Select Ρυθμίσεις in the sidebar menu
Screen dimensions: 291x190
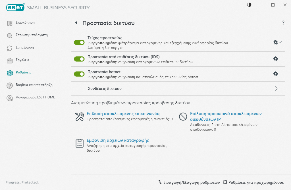(x=24, y=72)
